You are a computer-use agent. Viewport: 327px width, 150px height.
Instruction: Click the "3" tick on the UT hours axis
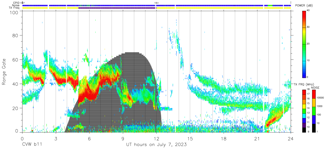56,139
